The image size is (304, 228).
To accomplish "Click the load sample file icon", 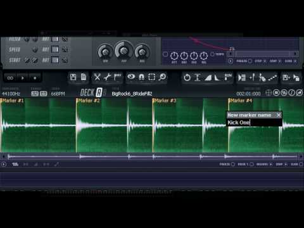I will pyautogui.click(x=84, y=77).
